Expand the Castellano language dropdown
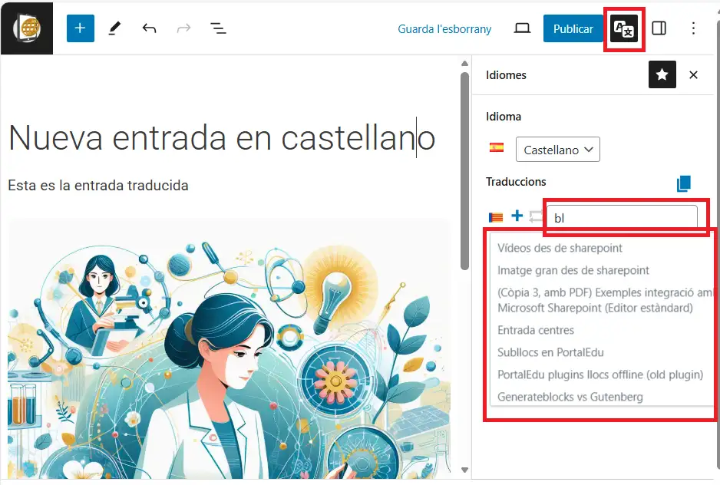The width and height of the screenshot is (720, 485). pyautogui.click(x=557, y=150)
